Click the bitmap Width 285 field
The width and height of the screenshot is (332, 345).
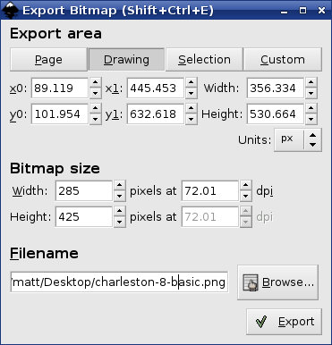[x=84, y=191]
